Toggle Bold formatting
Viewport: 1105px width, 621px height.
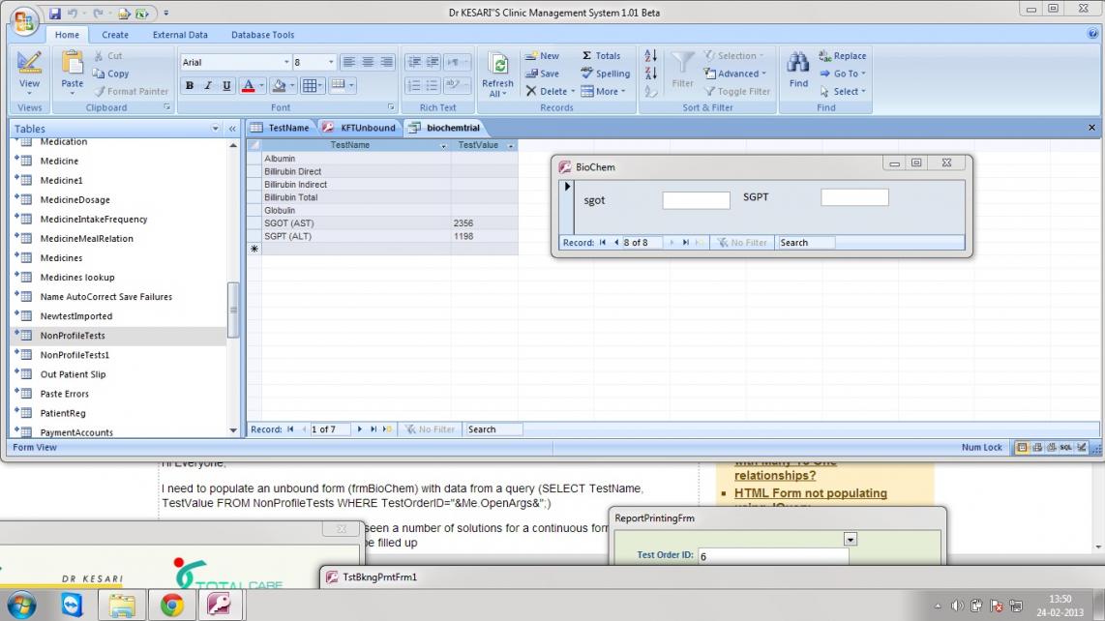tap(189, 86)
